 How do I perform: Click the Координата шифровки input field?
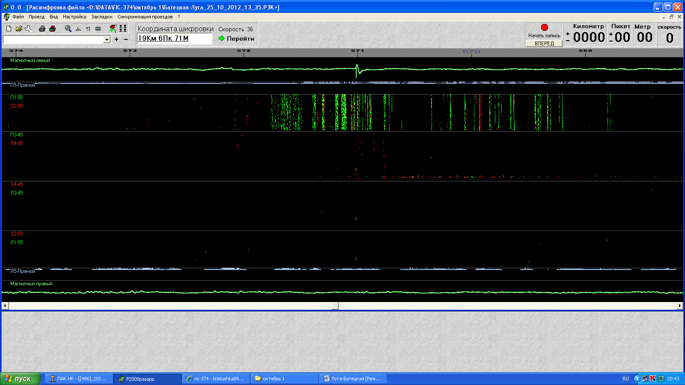coord(174,38)
